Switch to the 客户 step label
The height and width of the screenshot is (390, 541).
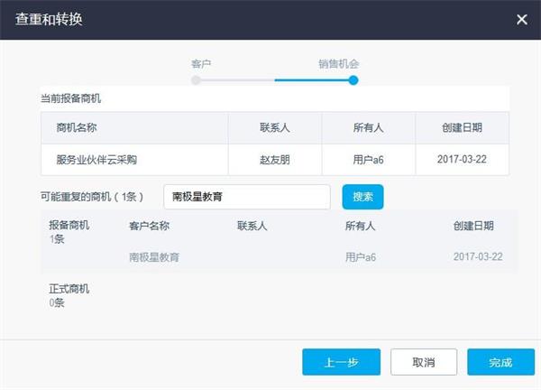[x=201, y=64]
